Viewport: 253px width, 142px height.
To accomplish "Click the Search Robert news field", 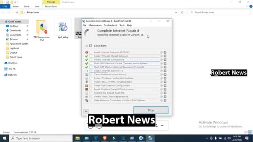I will (219, 12).
